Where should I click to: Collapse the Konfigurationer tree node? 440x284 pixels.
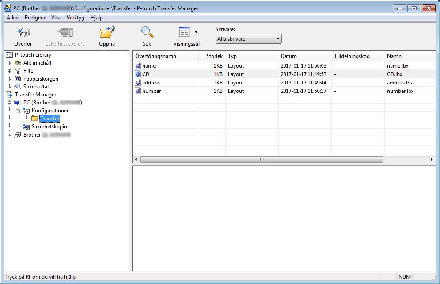click(18, 111)
